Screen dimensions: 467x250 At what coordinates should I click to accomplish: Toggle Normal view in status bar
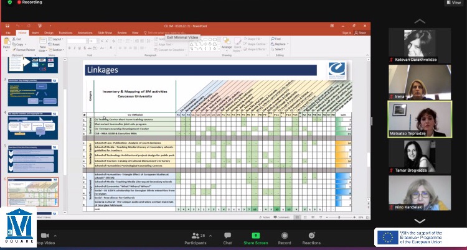point(297,217)
